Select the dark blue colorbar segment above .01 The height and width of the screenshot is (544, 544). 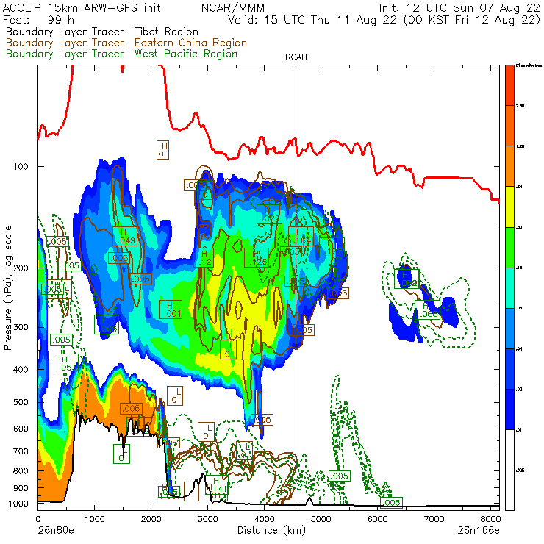coord(509,409)
